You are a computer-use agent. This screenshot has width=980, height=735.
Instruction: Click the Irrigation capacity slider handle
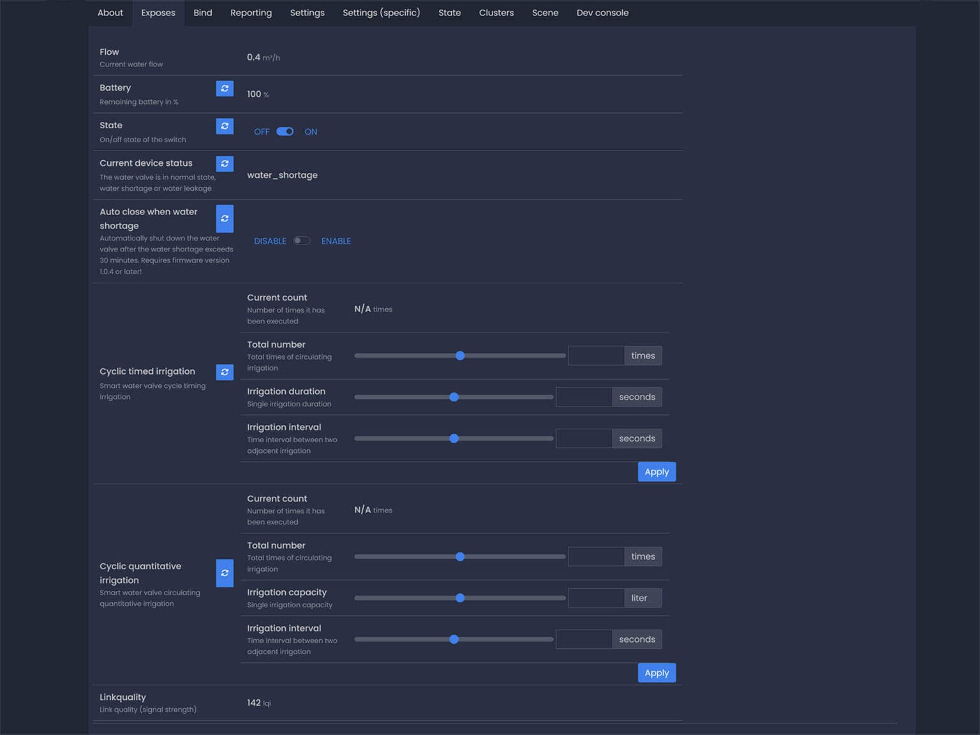coord(460,598)
